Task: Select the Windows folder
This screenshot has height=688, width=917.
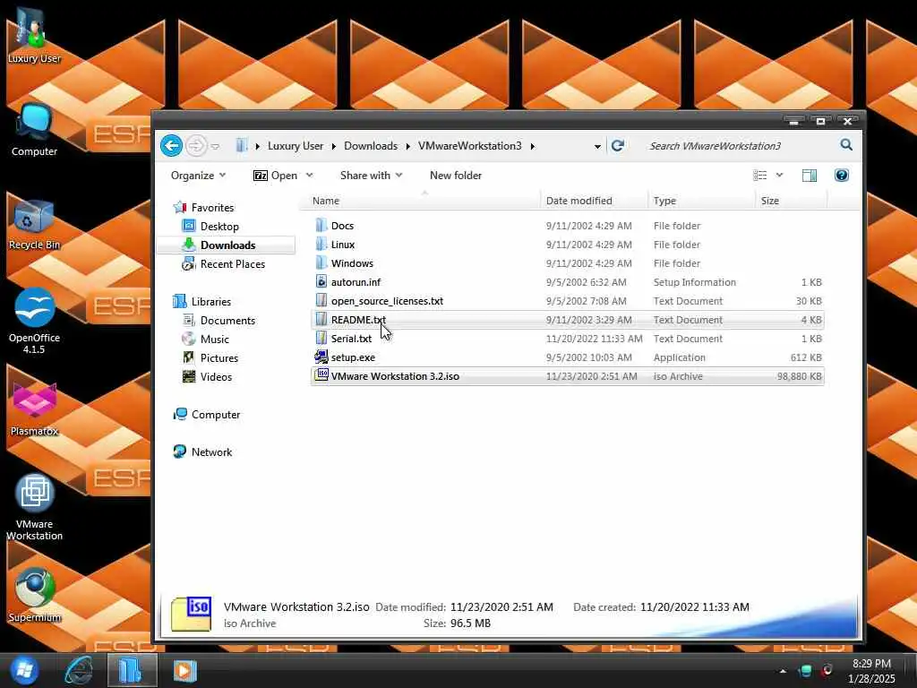Action: point(567,263)
